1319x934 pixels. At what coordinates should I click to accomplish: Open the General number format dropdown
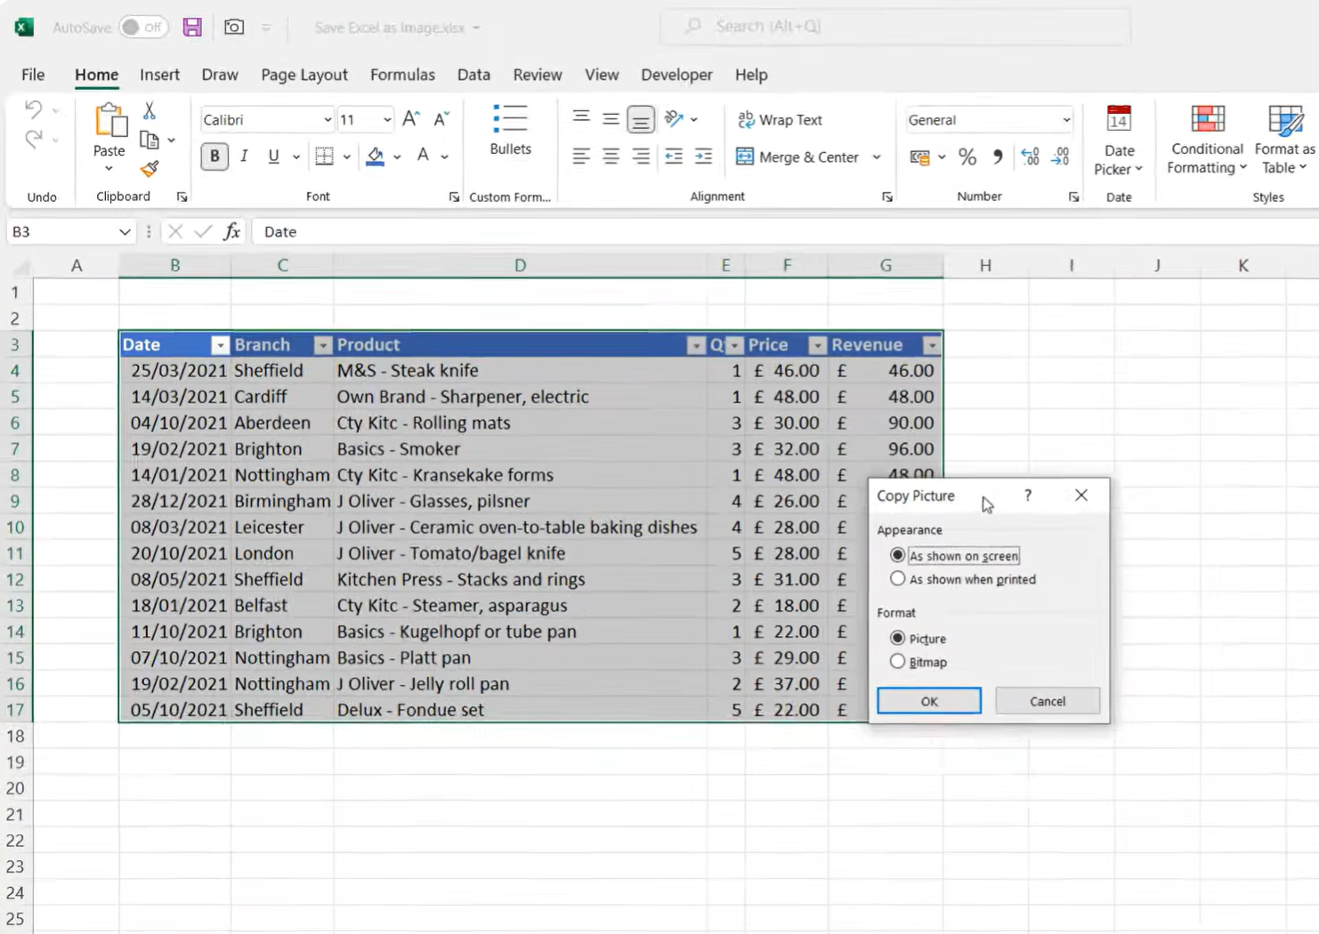(1065, 120)
